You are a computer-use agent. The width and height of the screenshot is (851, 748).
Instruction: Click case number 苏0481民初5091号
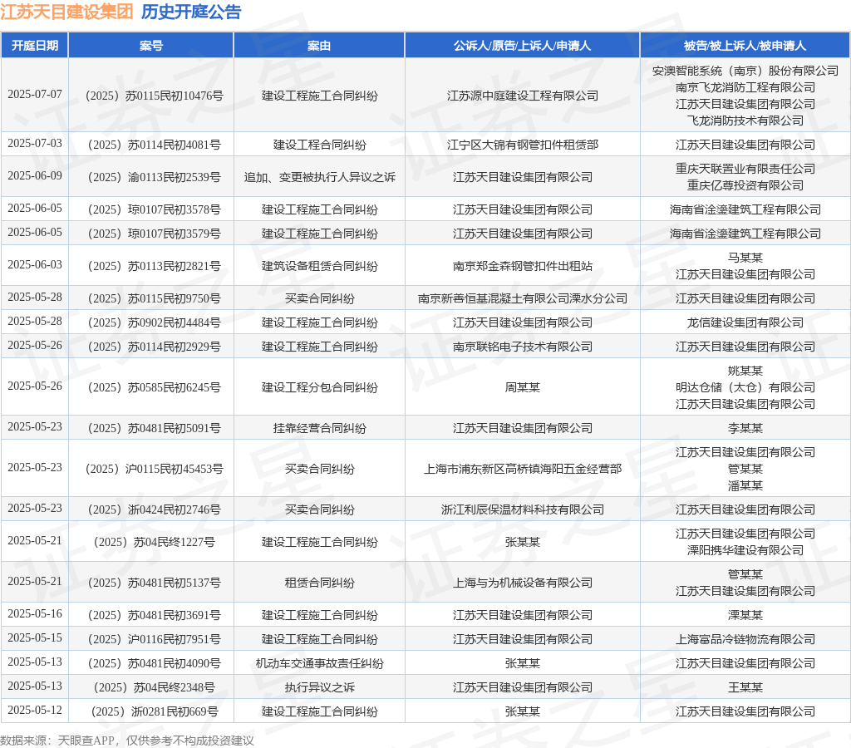coord(154,428)
